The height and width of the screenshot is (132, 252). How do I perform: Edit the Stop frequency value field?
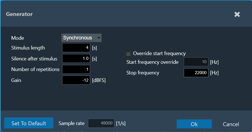coord(196,73)
